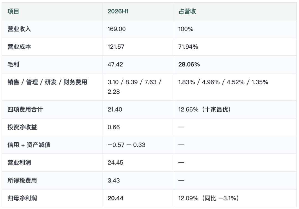
Task: Click the bold 20.44 value
Action: [115, 198]
